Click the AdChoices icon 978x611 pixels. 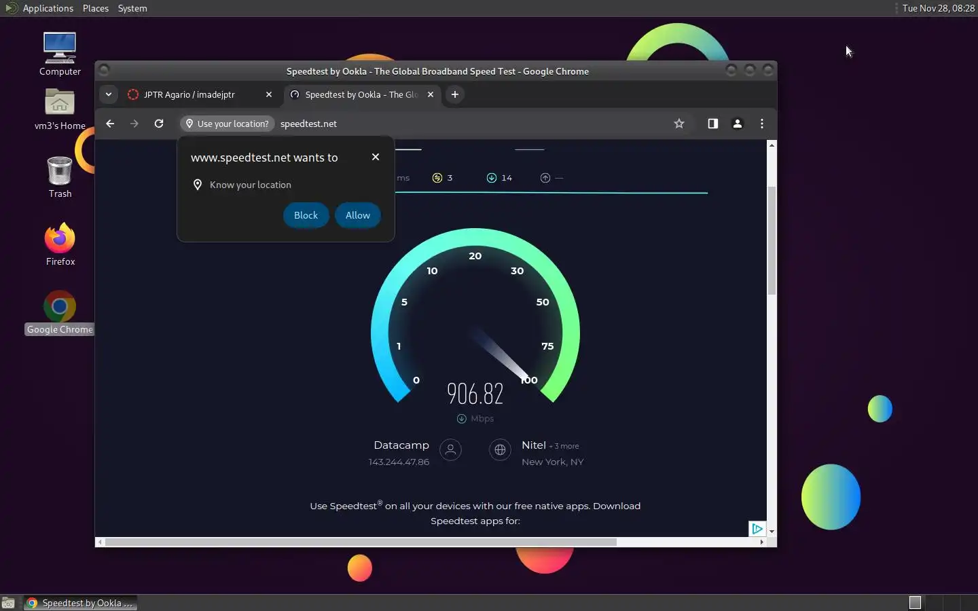point(757,529)
